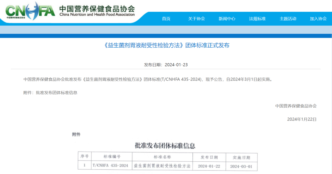
Task: Open the 关于协会 menu item
Action: [x=196, y=19]
